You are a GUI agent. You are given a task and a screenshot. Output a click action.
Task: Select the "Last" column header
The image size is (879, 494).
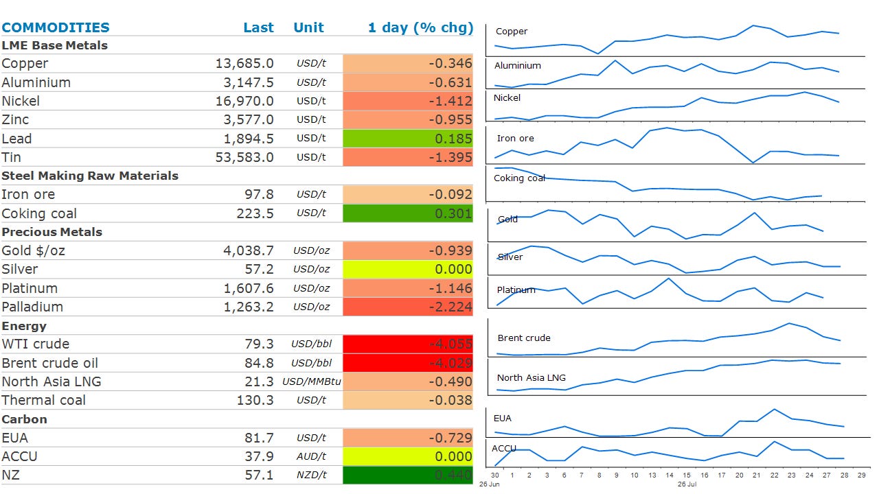258,27
